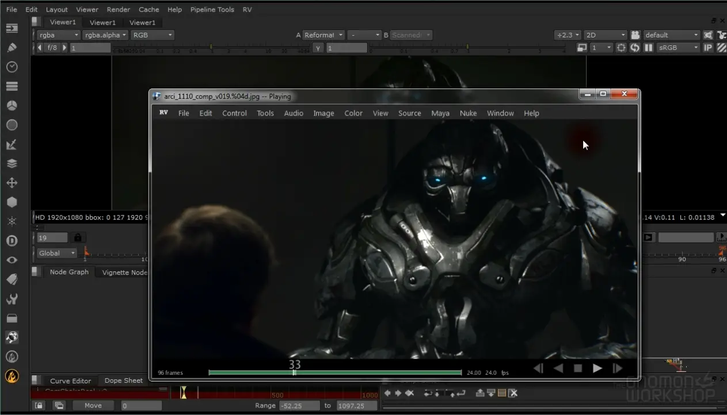Viewport: 727px width, 415px height.
Task: Click the RV play backward button
Action: (558, 368)
